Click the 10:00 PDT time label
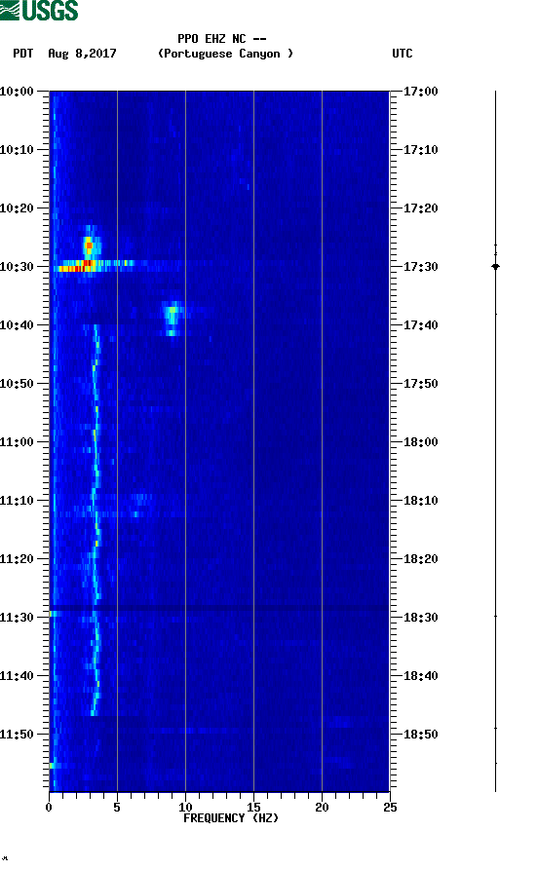 17,92
